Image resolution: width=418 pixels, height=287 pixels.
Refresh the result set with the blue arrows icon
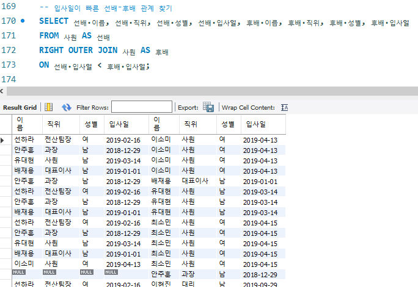click(67, 107)
